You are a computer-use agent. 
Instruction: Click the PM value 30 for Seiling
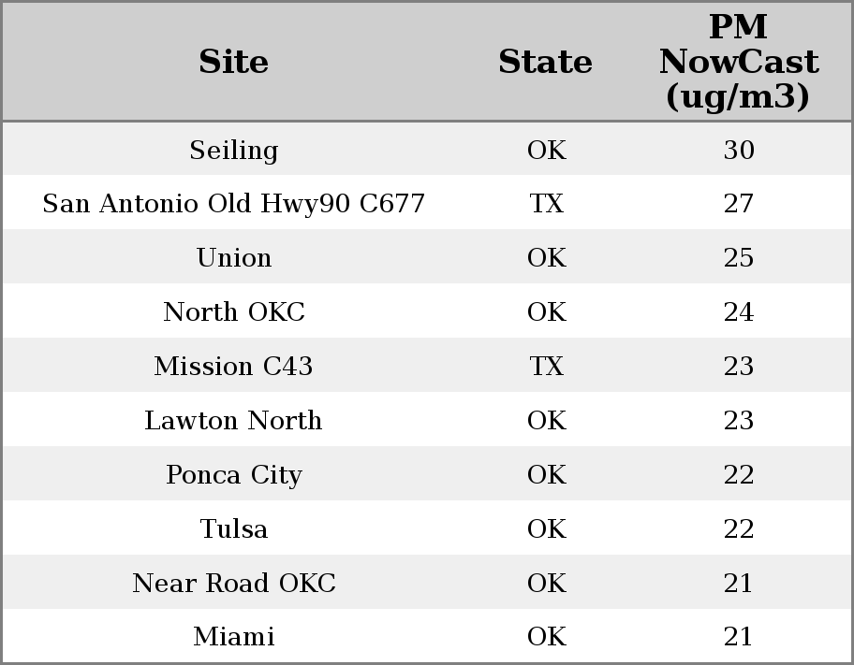point(739,151)
